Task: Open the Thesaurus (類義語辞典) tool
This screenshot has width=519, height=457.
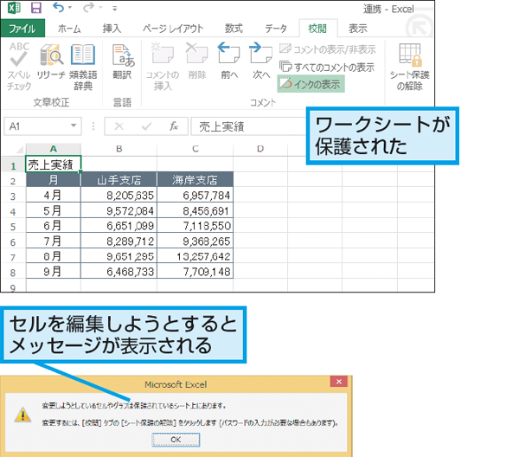Action: click(x=83, y=59)
